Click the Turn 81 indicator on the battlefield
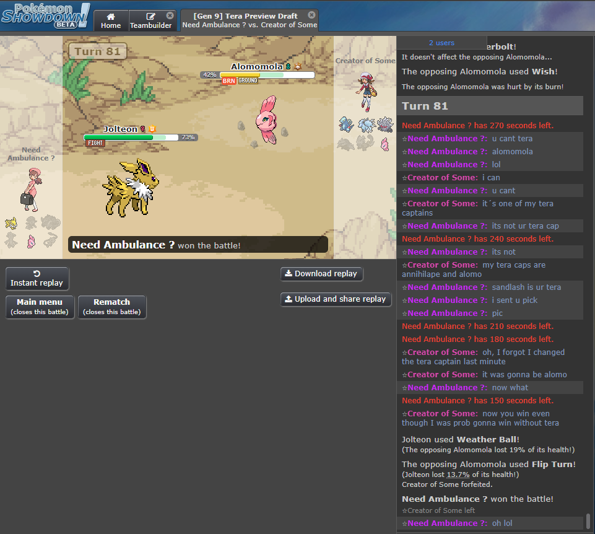595x534 pixels. point(98,51)
